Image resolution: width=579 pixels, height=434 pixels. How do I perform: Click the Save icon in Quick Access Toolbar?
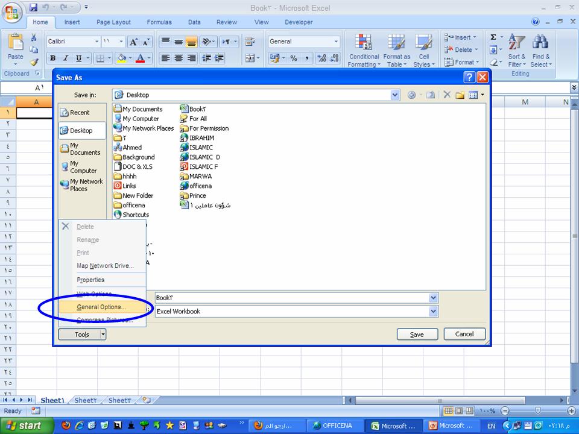click(34, 7)
